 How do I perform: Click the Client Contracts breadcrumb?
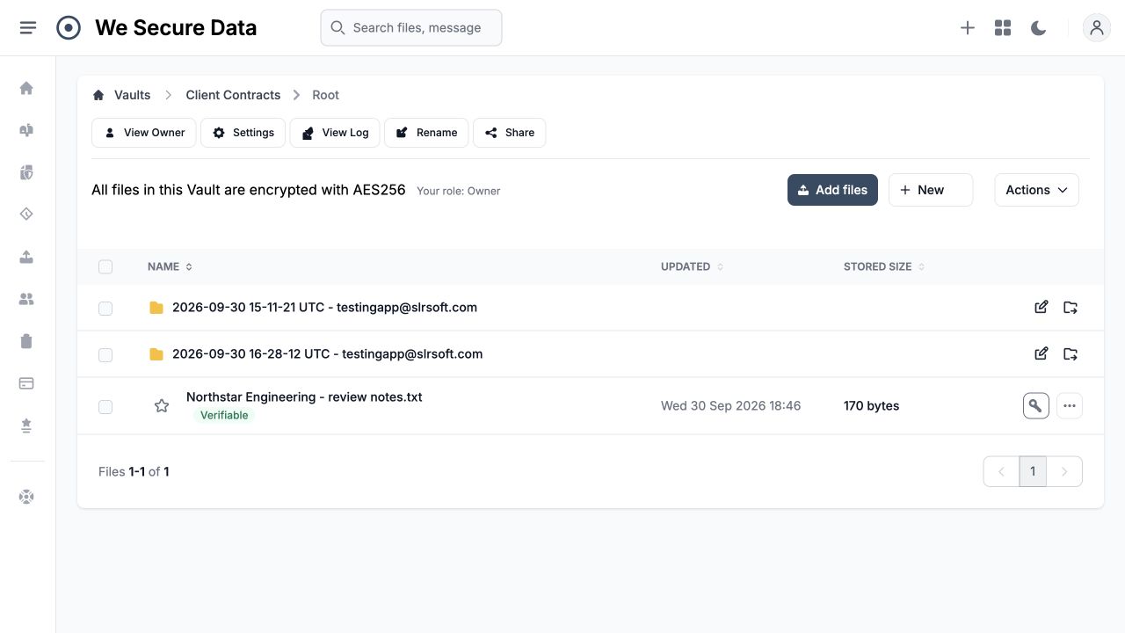(x=233, y=95)
